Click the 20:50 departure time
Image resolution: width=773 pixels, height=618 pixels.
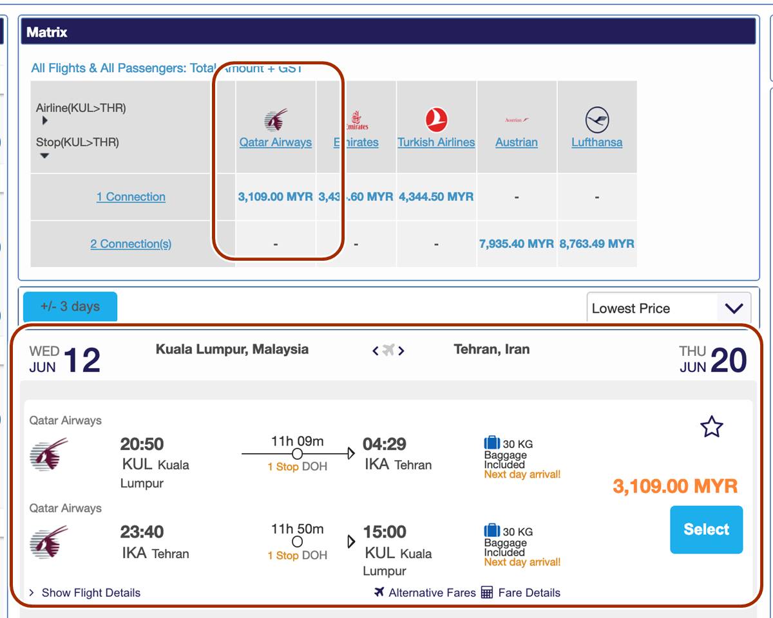[x=142, y=444]
